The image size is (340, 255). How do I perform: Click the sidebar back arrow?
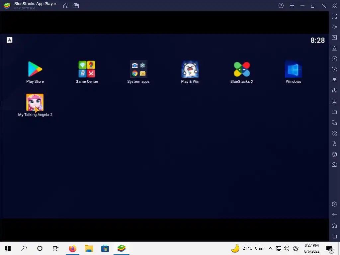334,215
